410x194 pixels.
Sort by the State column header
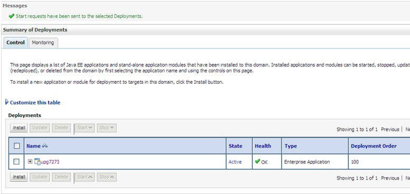[235, 146]
